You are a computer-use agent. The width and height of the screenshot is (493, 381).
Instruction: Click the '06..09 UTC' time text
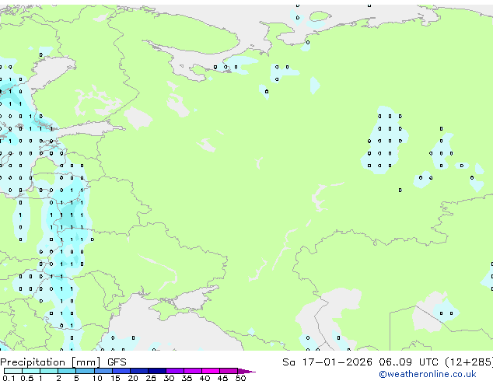click(408, 362)
